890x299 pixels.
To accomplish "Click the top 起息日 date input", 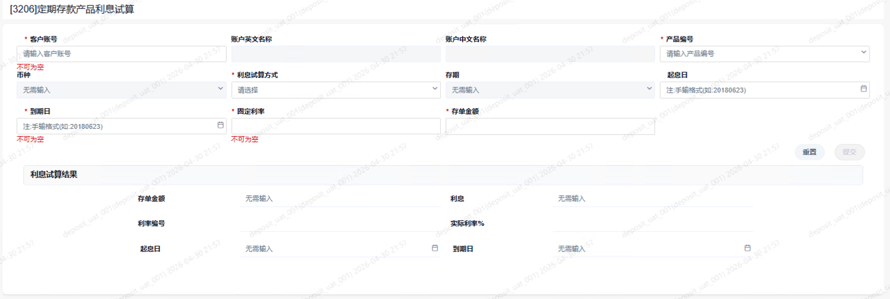I will tap(765, 90).
